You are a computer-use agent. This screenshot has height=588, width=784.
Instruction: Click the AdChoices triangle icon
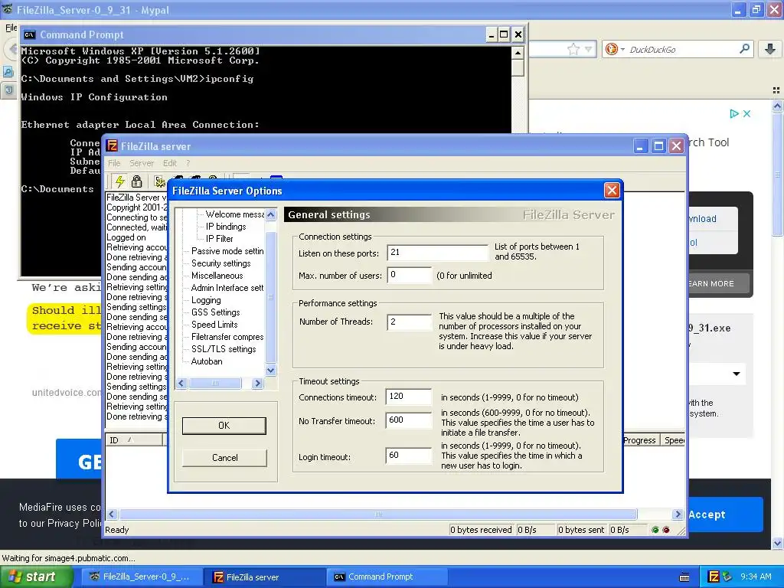(734, 113)
